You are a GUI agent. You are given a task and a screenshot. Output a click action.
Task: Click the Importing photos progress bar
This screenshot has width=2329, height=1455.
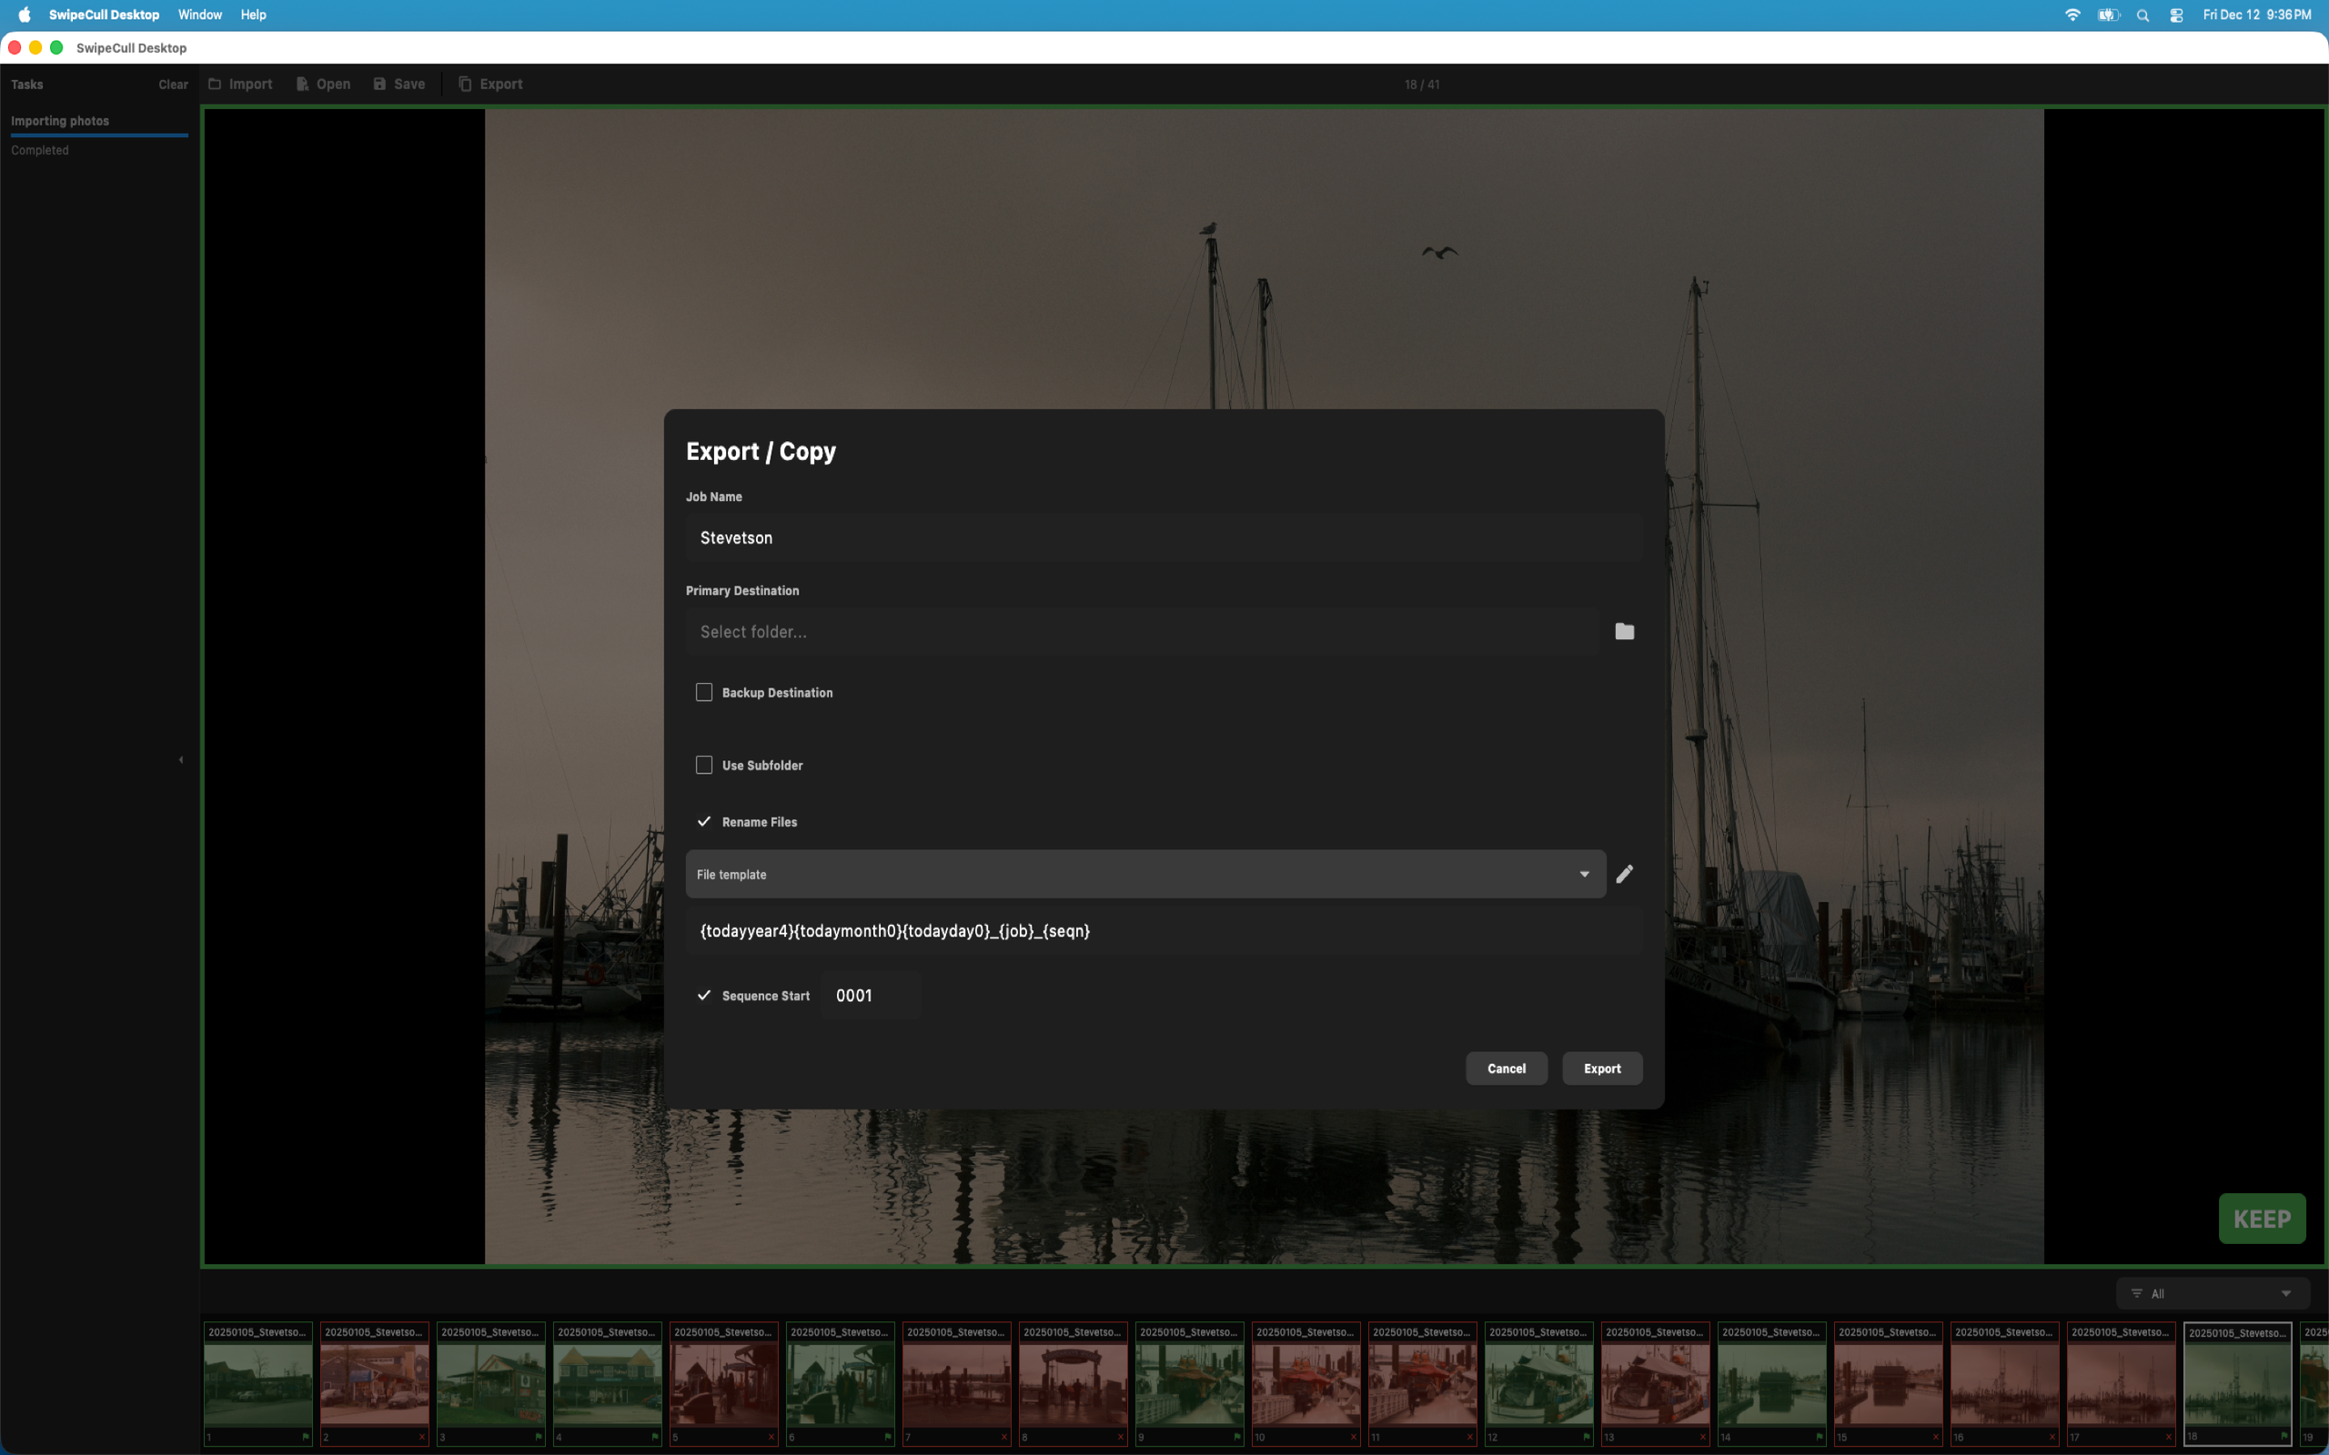coord(99,136)
